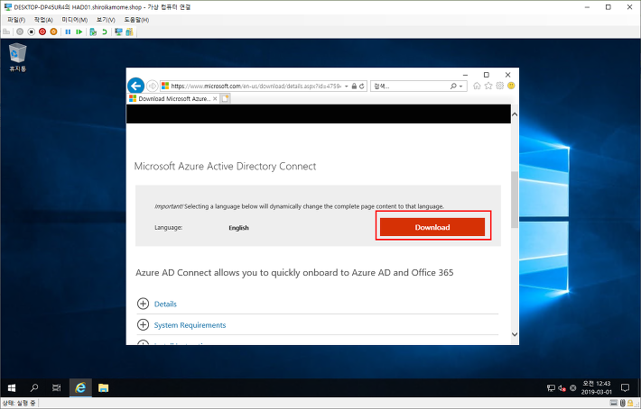
Task: Open the 보기(V) menu
Action: 106,20
